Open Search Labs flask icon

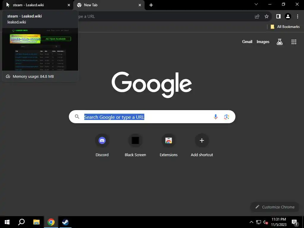[280, 42]
